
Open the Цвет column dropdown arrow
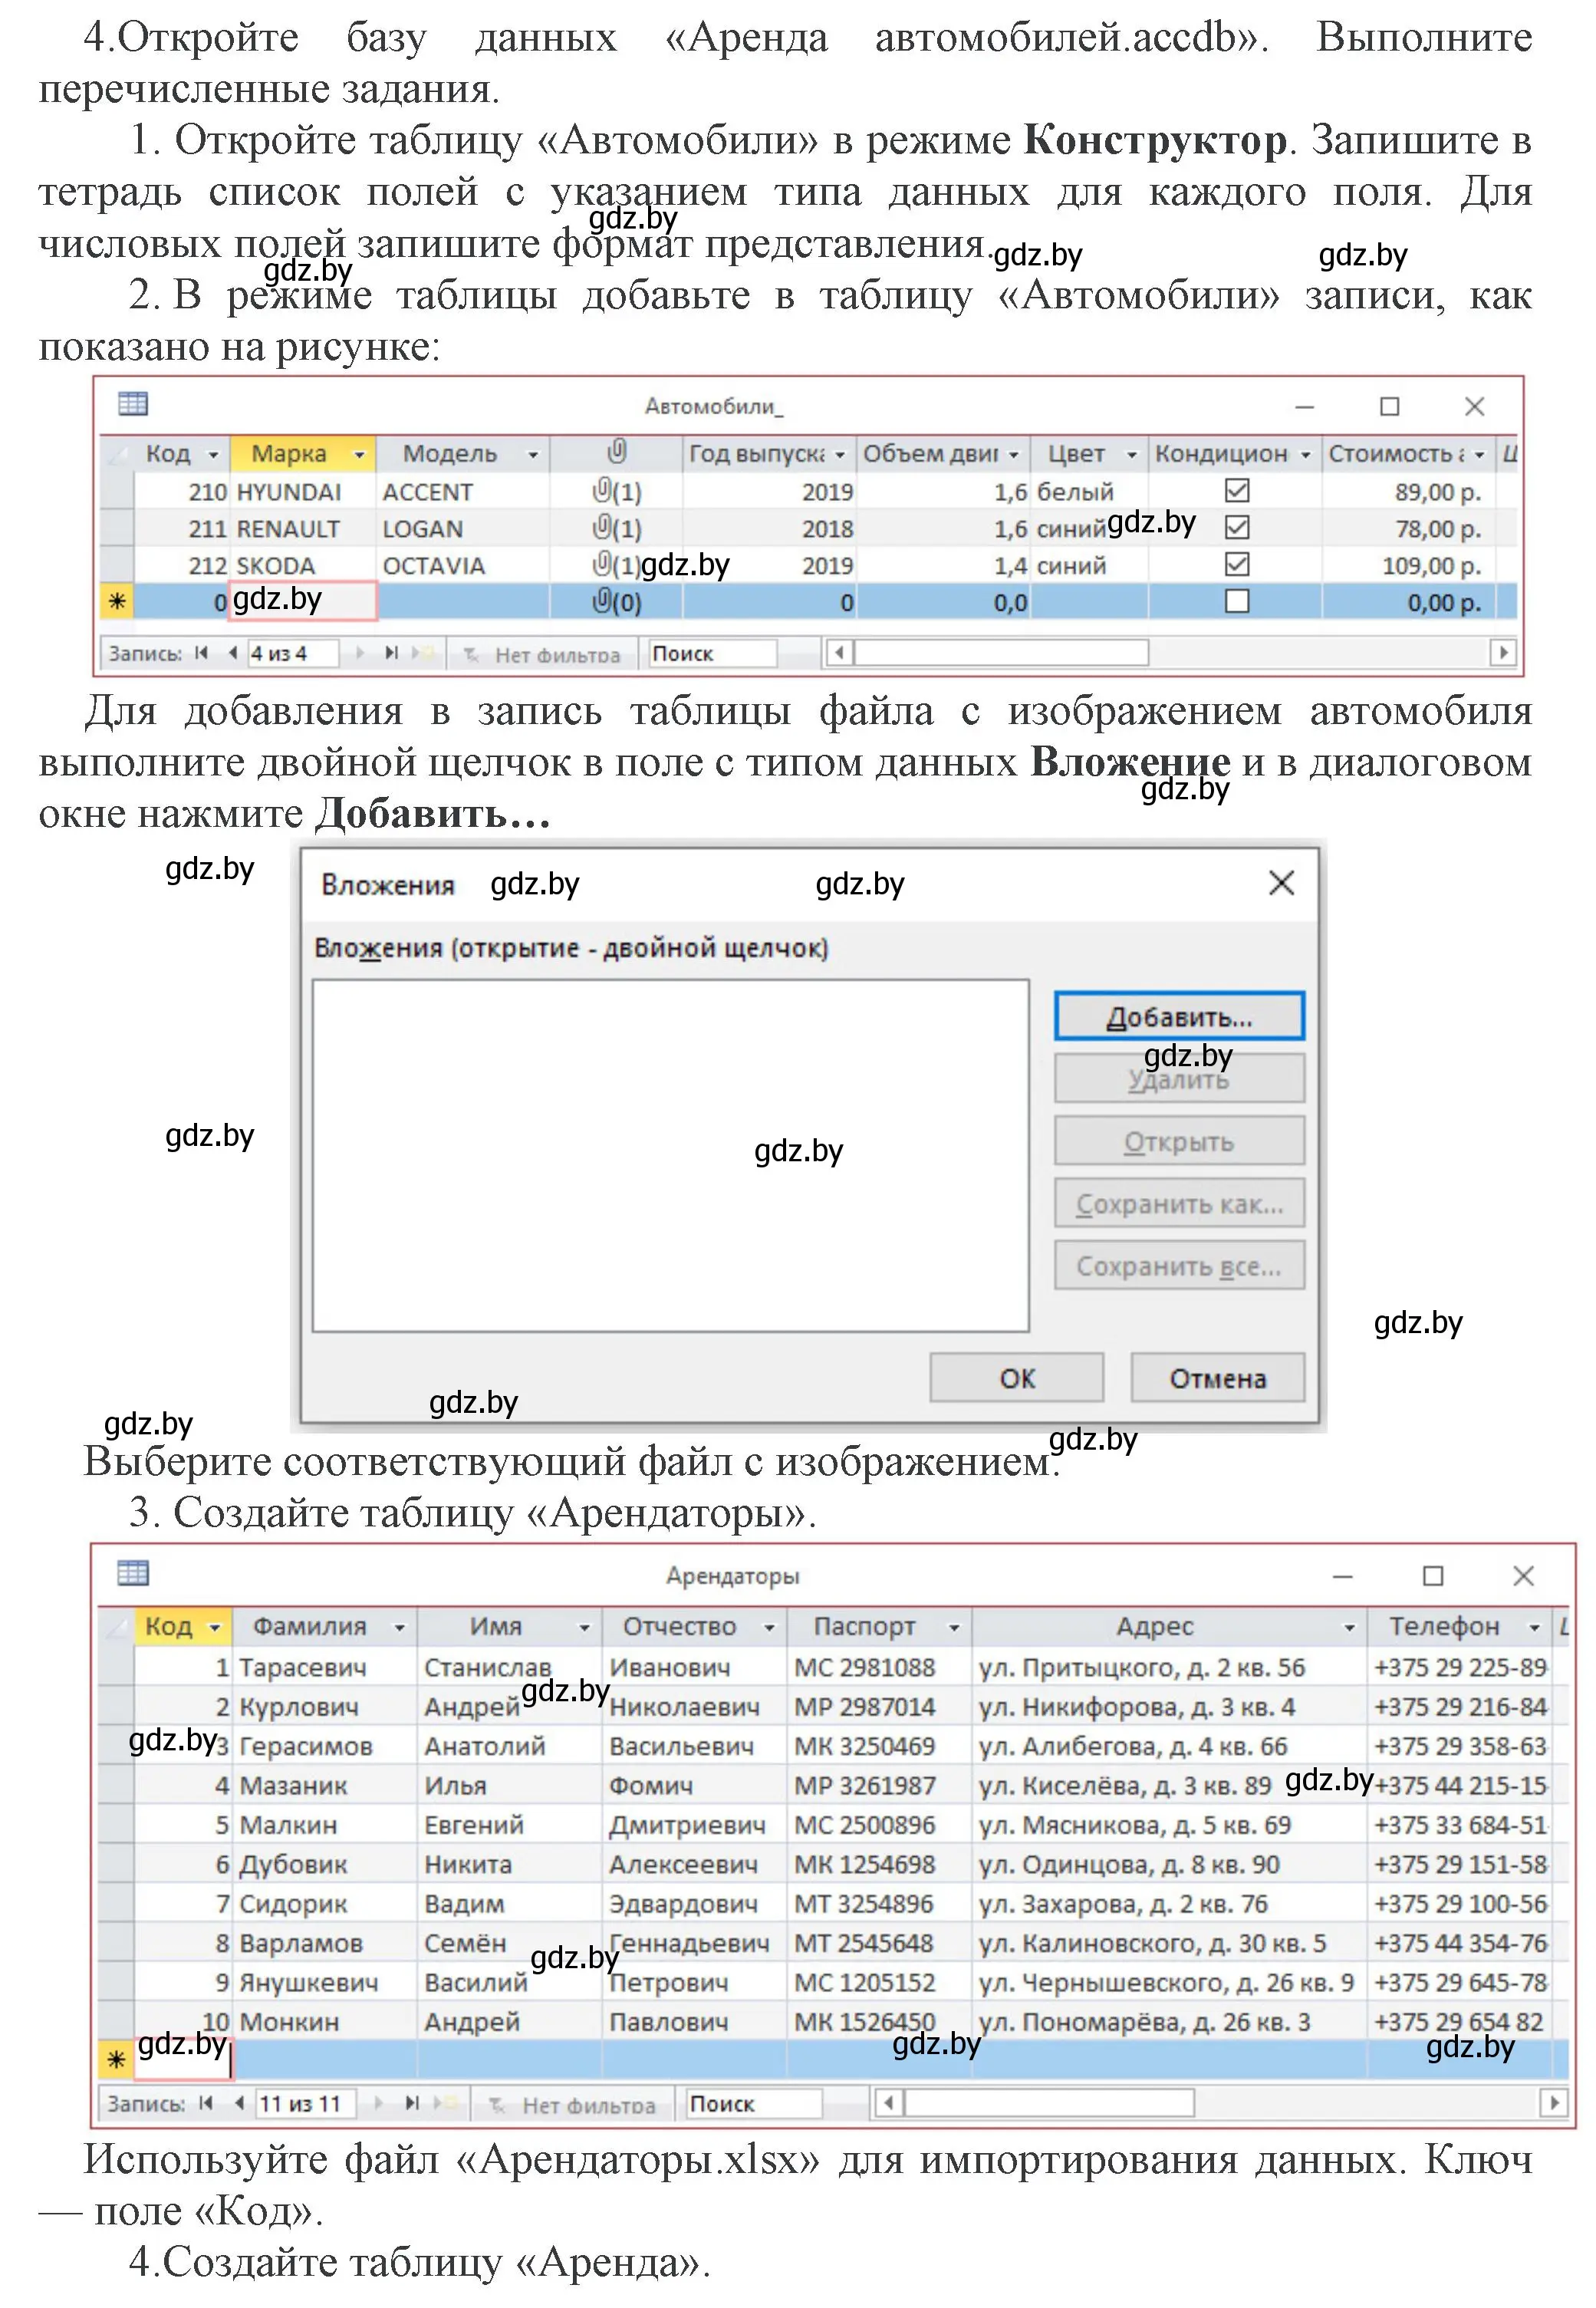click(x=1131, y=455)
